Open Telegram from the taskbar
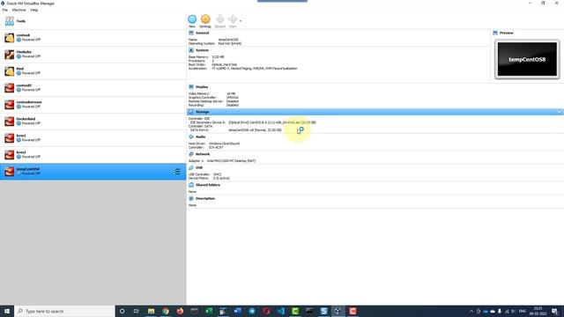Viewport: 564px width, 317px height. pos(252,311)
